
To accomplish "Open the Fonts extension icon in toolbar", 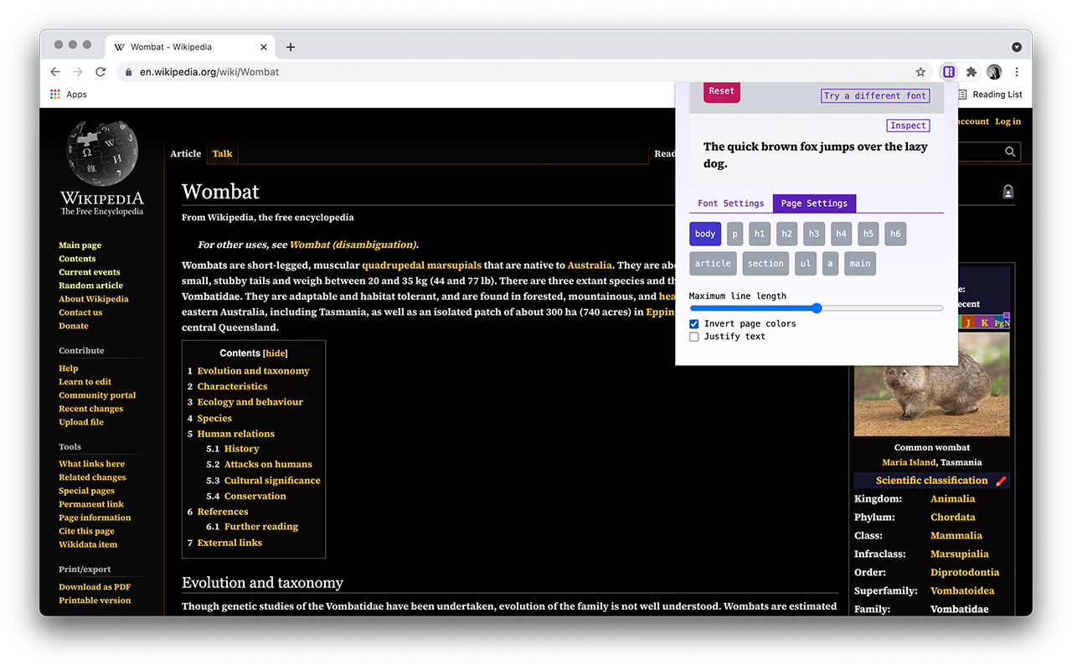I will point(949,72).
